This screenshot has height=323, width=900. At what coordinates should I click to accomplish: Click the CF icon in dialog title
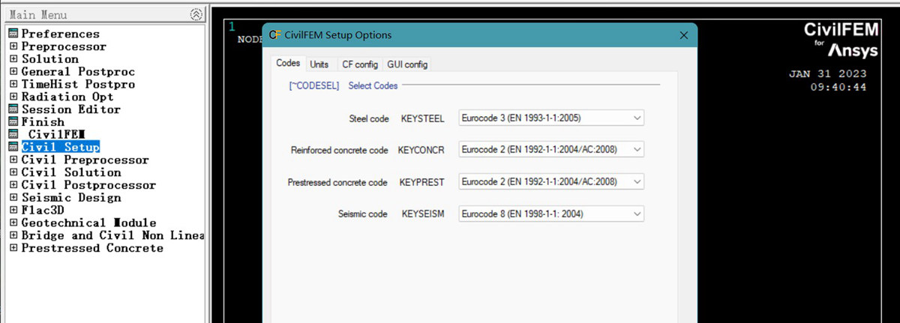(275, 35)
